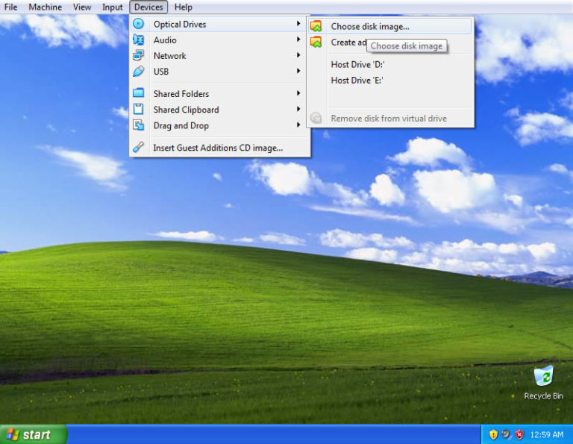Click the Optical Drives disc icon

point(138,24)
